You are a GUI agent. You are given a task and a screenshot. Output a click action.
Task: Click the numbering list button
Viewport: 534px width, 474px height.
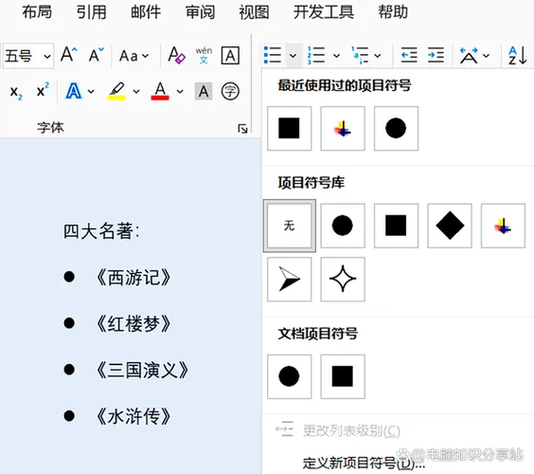[316, 55]
